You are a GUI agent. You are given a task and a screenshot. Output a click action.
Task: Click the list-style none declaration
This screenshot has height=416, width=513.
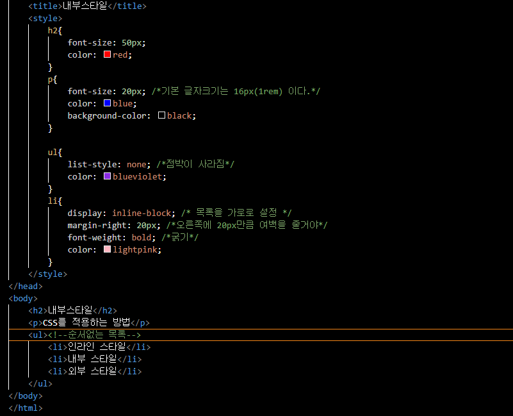(109, 165)
